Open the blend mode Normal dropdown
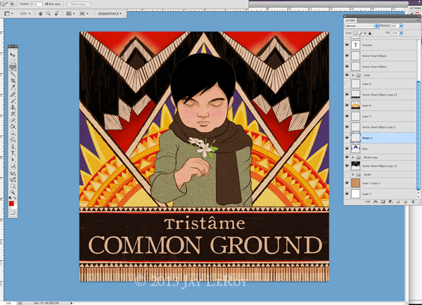The height and width of the screenshot is (305, 422). tap(362, 26)
